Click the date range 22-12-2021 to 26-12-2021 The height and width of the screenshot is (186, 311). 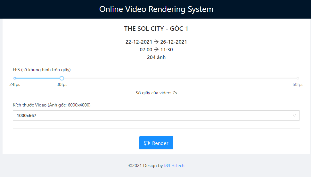tap(156, 42)
